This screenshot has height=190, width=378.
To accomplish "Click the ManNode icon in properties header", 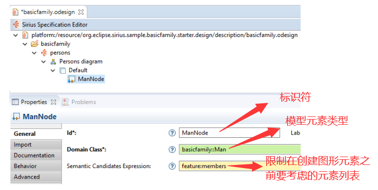I will pyautogui.click(x=16, y=117).
